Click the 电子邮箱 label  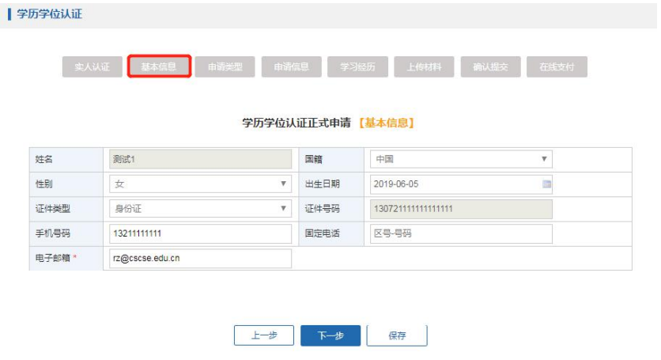pyautogui.click(x=53, y=258)
